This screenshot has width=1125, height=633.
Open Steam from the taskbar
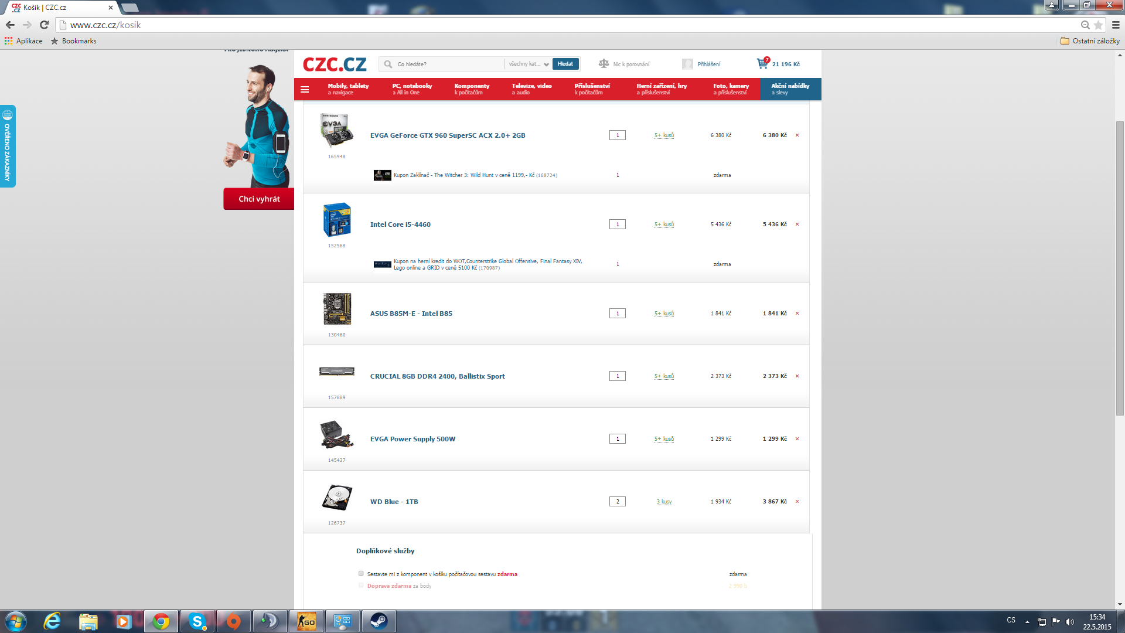point(379,621)
